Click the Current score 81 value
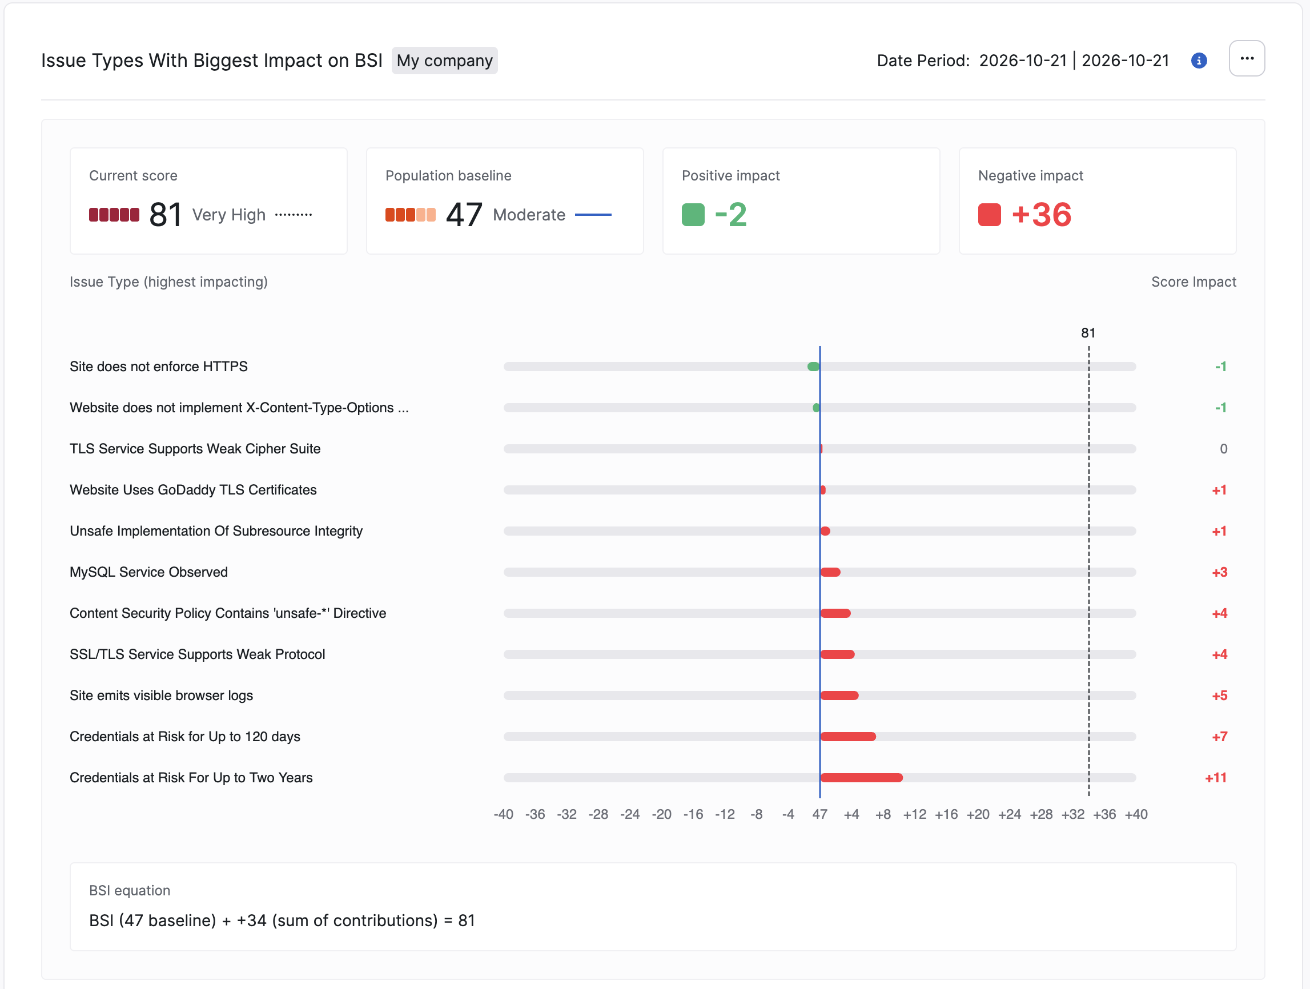 click(165, 214)
